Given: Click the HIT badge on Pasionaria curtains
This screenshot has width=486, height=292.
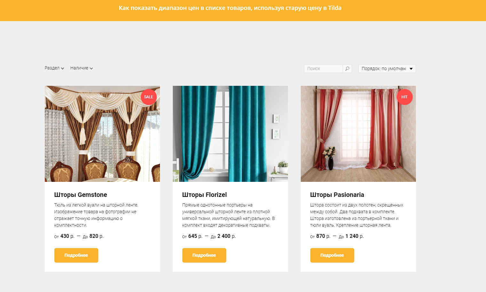Looking at the screenshot, I should tap(404, 97).
